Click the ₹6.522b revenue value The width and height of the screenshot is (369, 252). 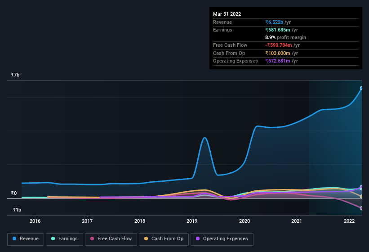[x=274, y=22]
